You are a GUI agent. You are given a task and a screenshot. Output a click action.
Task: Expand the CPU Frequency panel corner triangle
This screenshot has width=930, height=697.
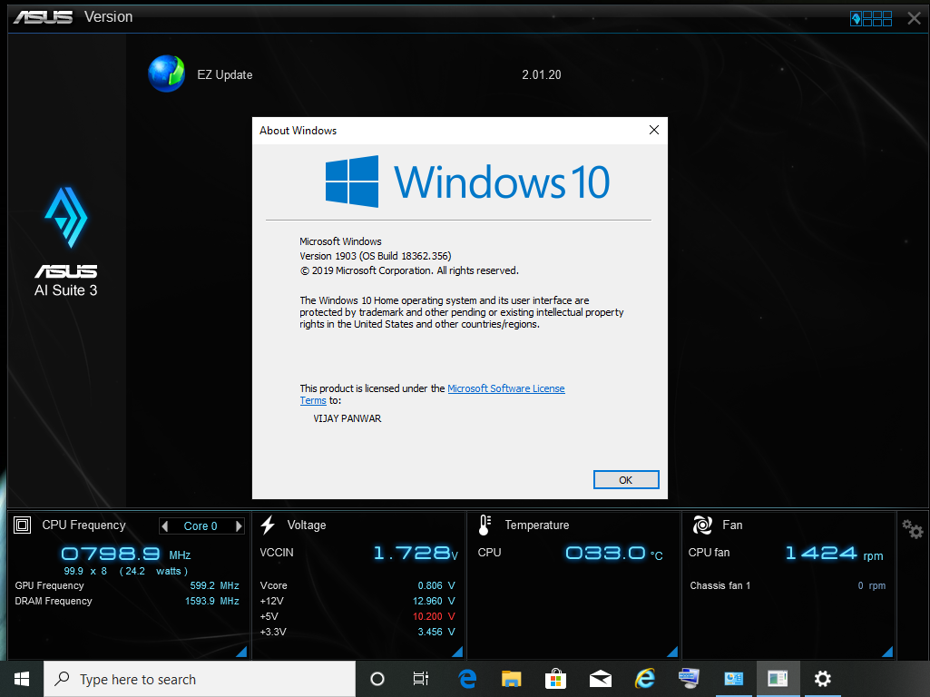(241, 652)
